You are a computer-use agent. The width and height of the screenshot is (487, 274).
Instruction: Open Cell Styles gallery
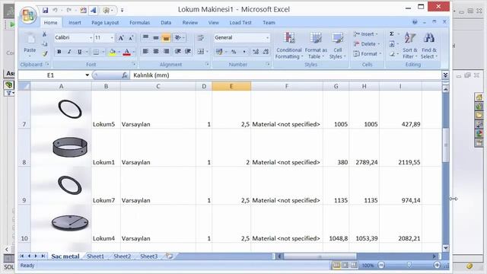pos(337,46)
